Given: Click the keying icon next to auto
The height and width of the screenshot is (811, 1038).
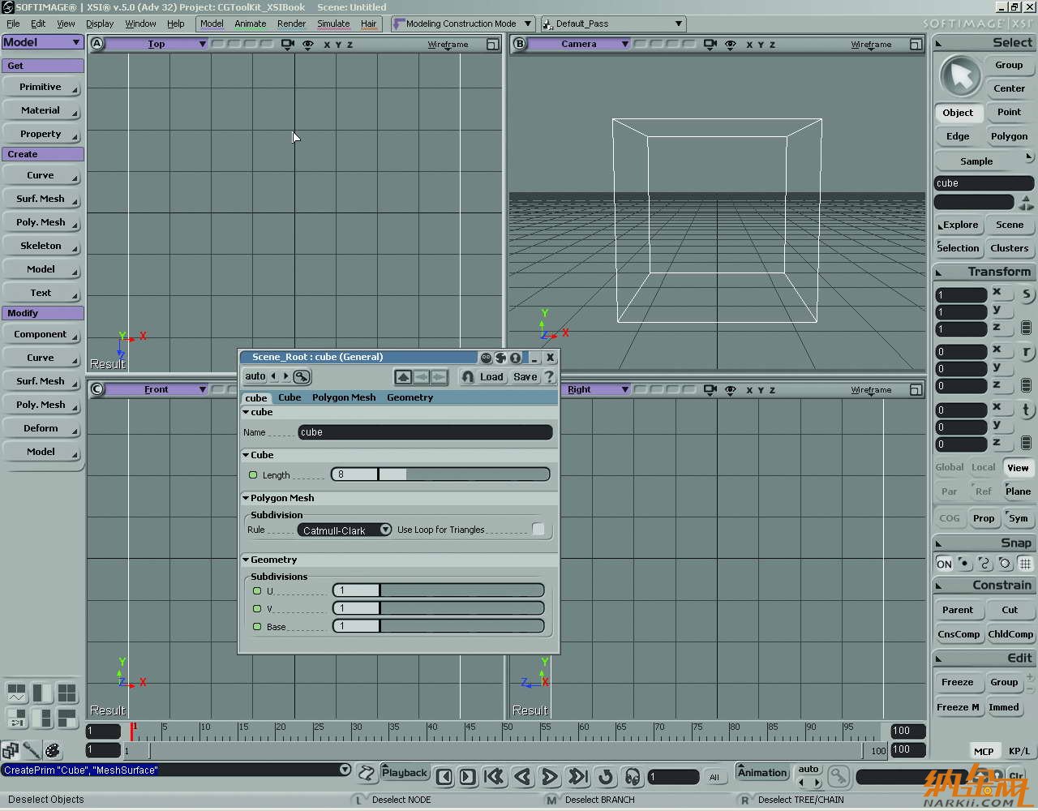Looking at the screenshot, I should coord(302,376).
